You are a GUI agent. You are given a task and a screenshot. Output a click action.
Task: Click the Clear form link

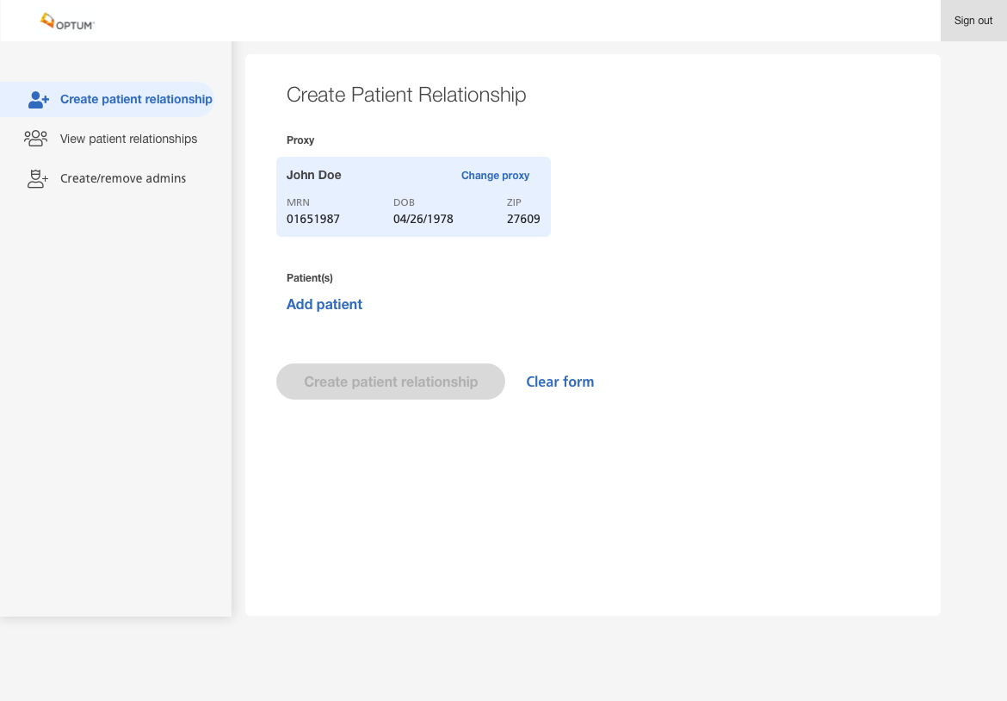pyautogui.click(x=559, y=382)
